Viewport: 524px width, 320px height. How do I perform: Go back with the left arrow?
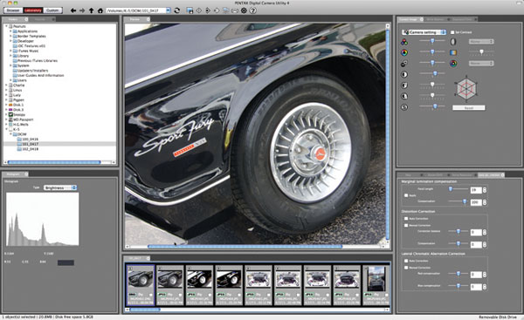click(72, 10)
